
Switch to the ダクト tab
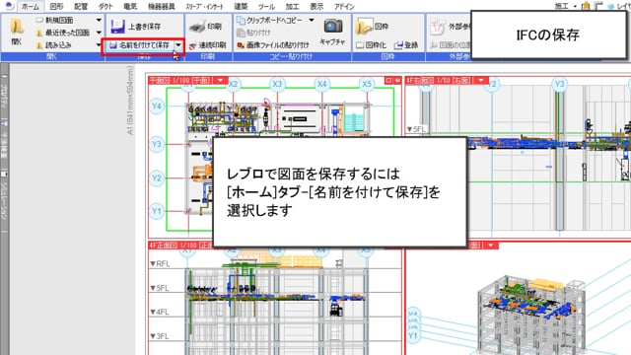105,7
